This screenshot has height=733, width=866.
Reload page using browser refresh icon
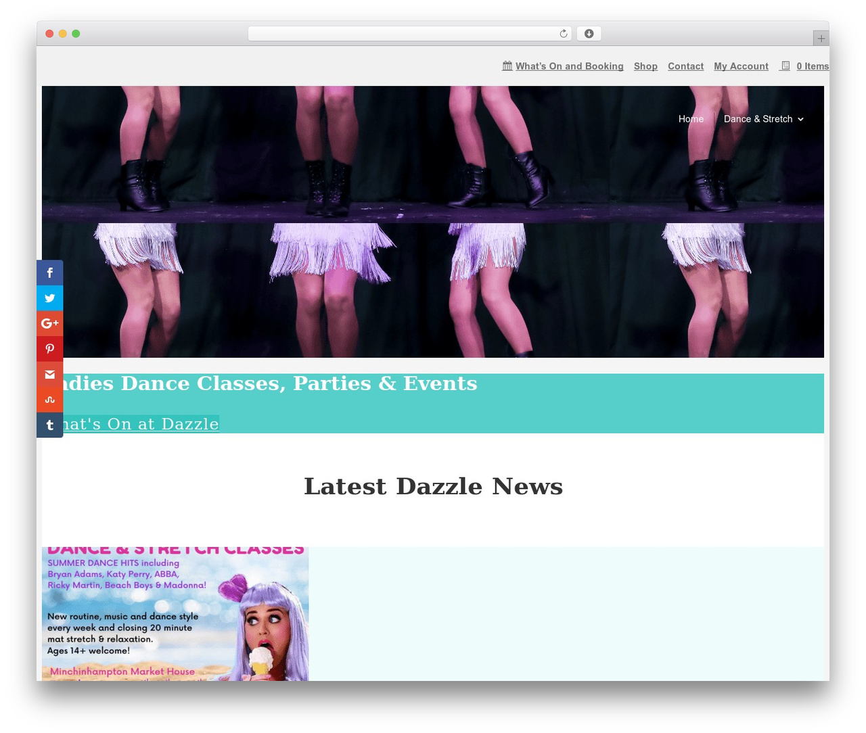(x=563, y=34)
